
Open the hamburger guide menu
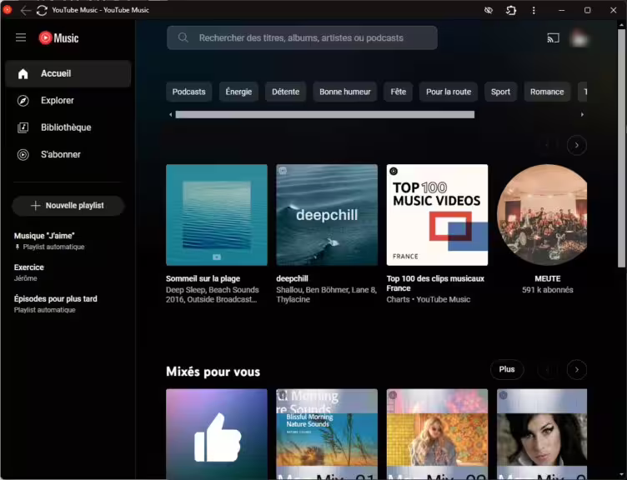(21, 38)
